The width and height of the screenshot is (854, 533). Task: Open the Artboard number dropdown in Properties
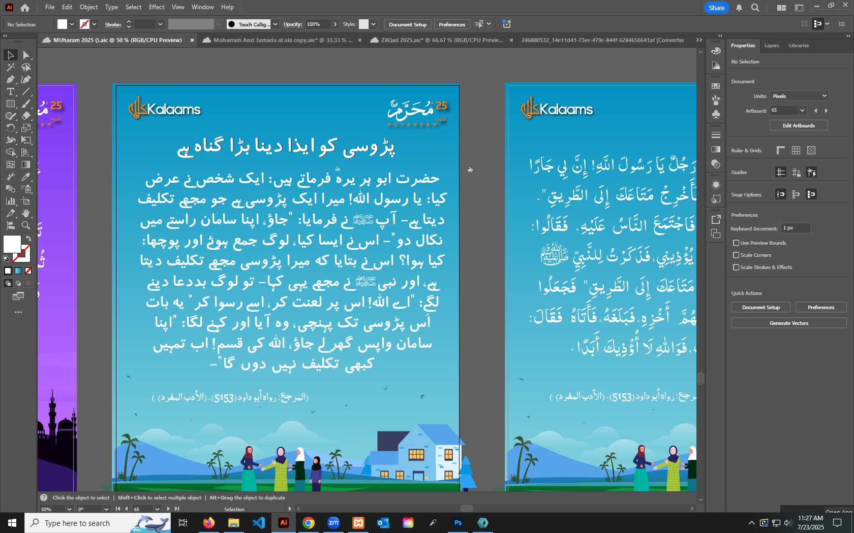[x=802, y=111]
